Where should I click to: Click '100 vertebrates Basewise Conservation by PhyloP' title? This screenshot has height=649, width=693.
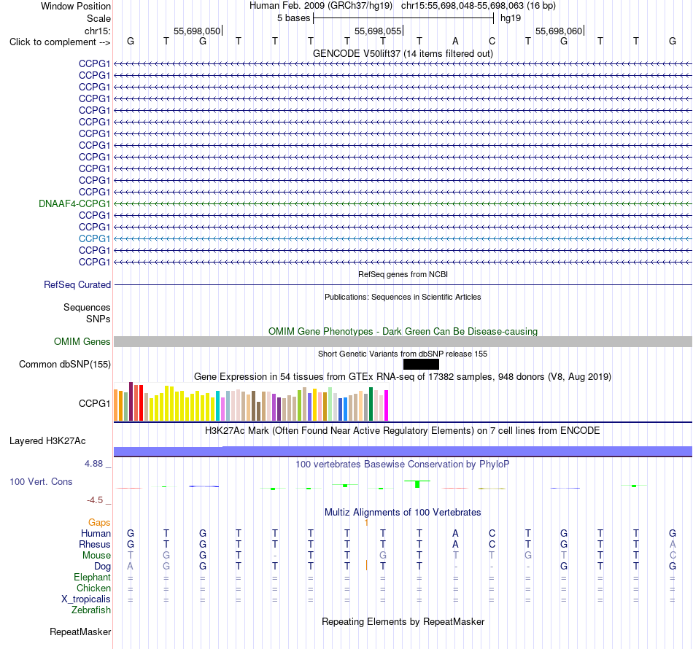tap(403, 465)
